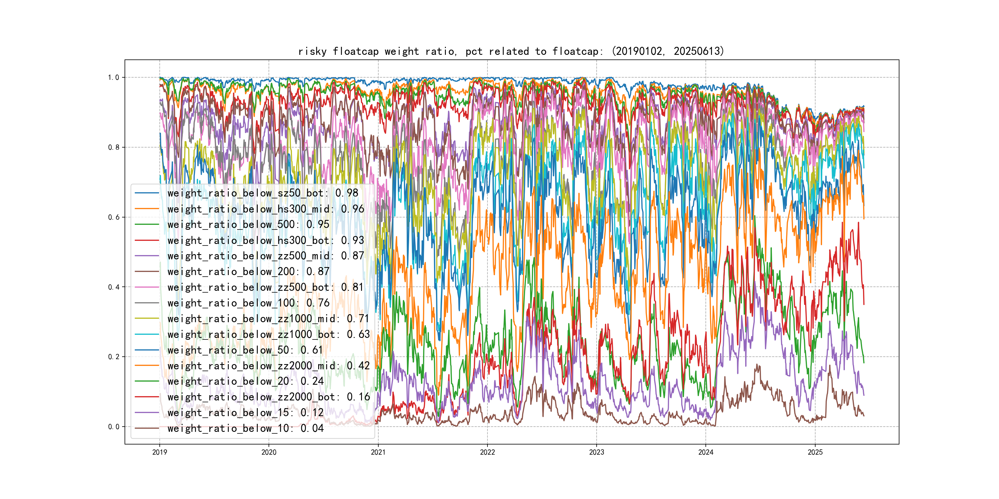Click the 2024 x-axis tick label
This screenshot has height=499, width=999.
pyautogui.click(x=706, y=452)
